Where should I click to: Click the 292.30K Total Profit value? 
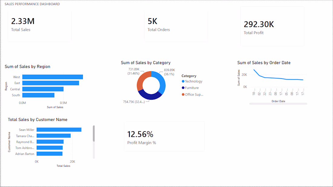[x=259, y=24]
